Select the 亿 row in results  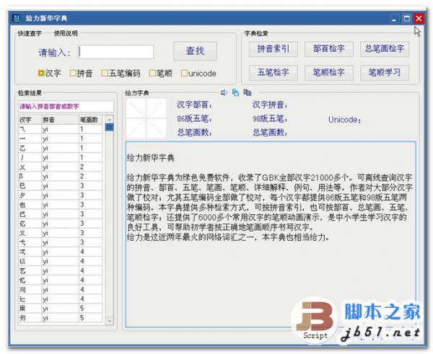tap(60, 224)
